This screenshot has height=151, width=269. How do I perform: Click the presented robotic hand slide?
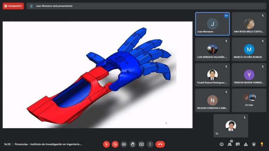click(x=97, y=74)
